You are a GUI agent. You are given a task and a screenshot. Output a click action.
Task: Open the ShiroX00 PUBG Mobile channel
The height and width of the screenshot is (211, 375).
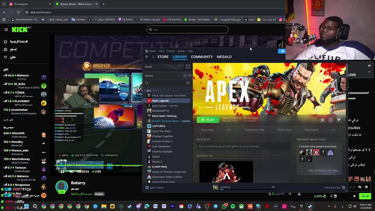point(25,135)
